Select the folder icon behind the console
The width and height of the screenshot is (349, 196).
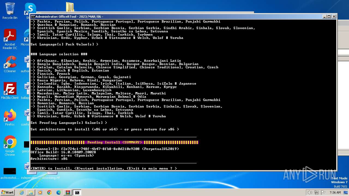tap(70, 7)
